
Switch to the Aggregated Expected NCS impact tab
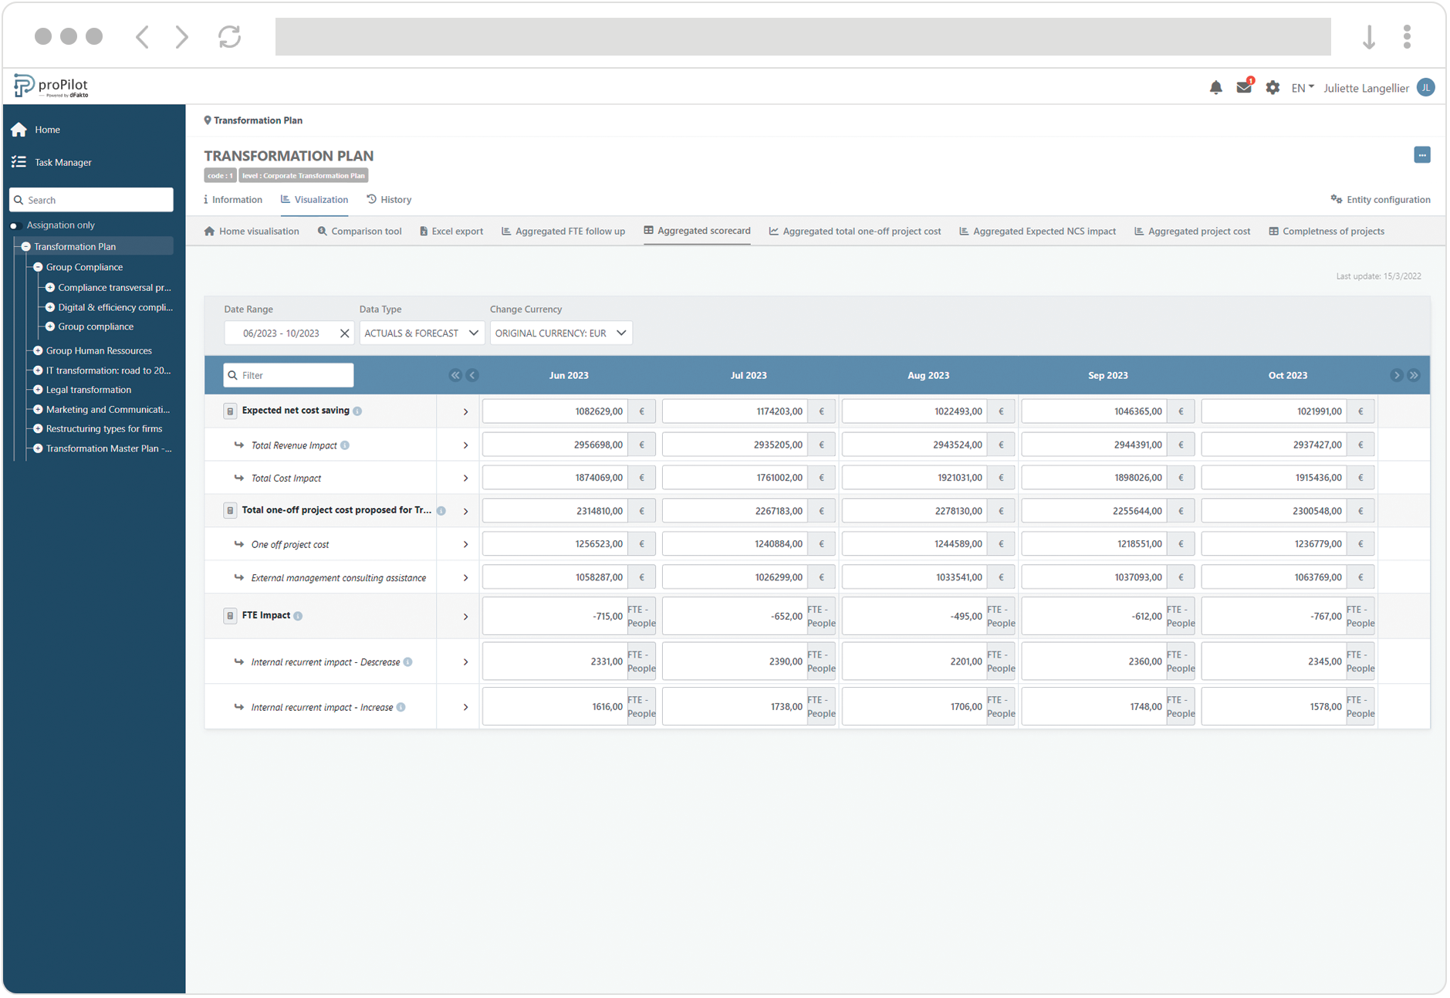pyautogui.click(x=1037, y=231)
